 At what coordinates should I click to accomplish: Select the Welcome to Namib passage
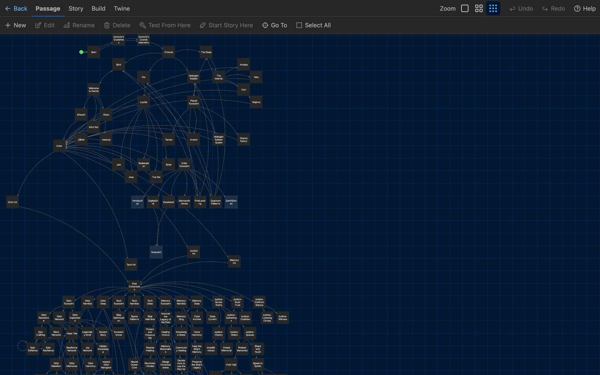tap(94, 90)
